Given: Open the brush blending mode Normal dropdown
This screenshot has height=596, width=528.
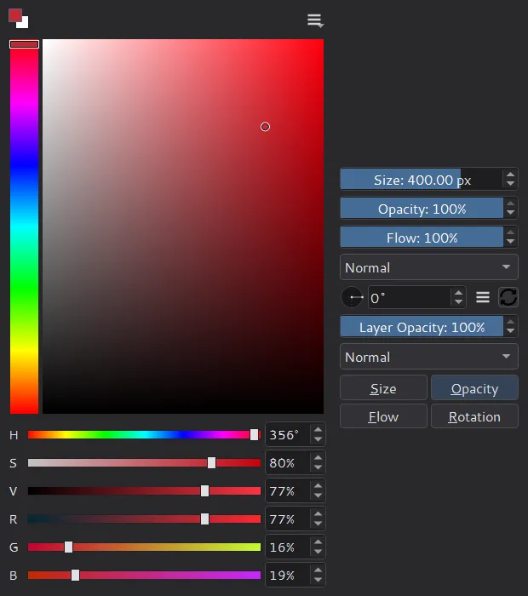Looking at the screenshot, I should (428, 267).
